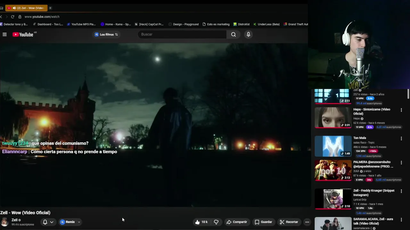
Task: Reload the page with the refresh icon
Action: click(x=12, y=17)
